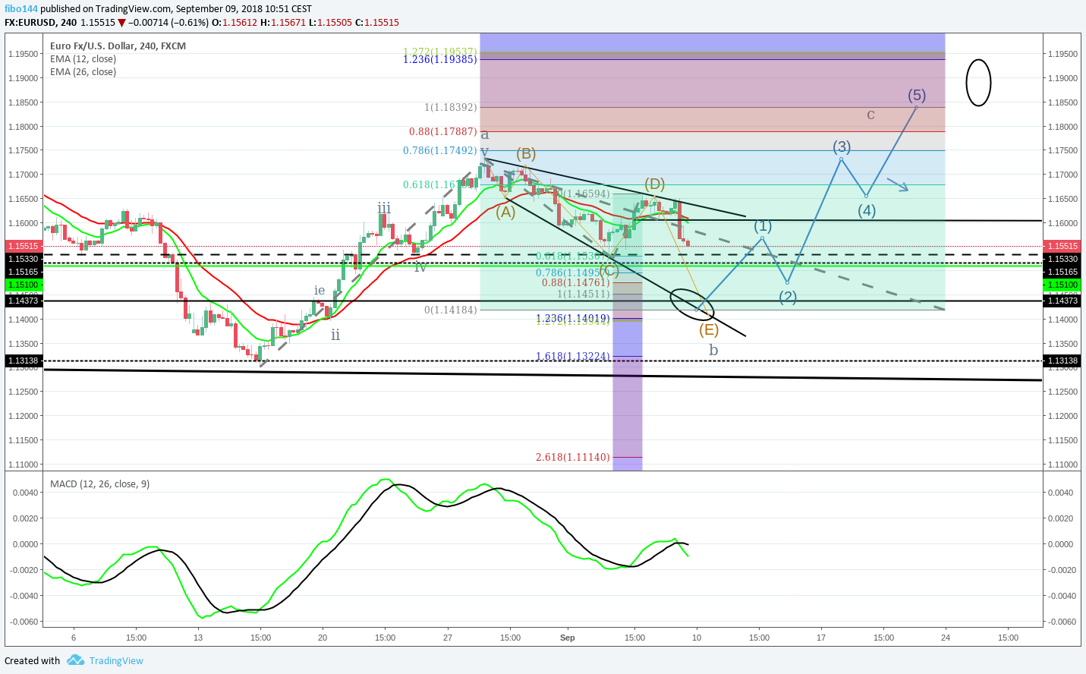Click the MACD (12, 26, close, 9) label
This screenshot has width=1086, height=674.
99,483
